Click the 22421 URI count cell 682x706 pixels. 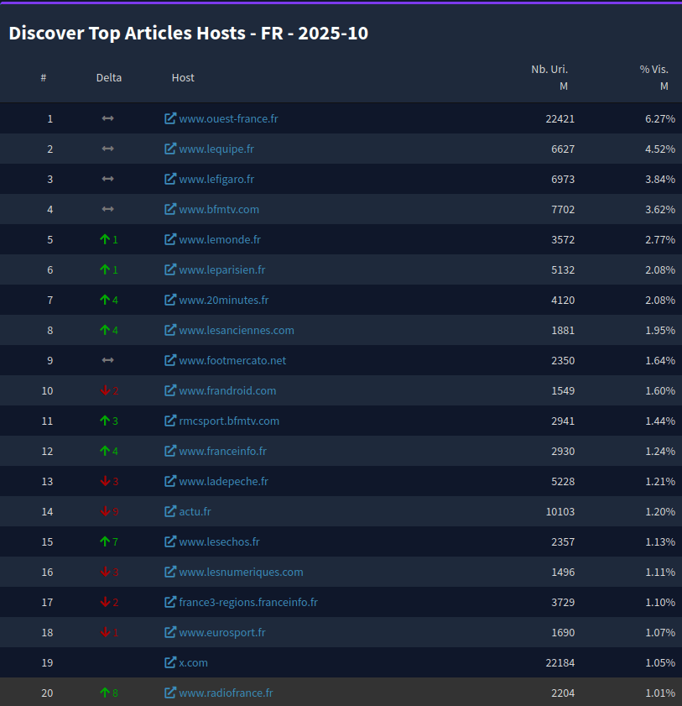pos(560,119)
